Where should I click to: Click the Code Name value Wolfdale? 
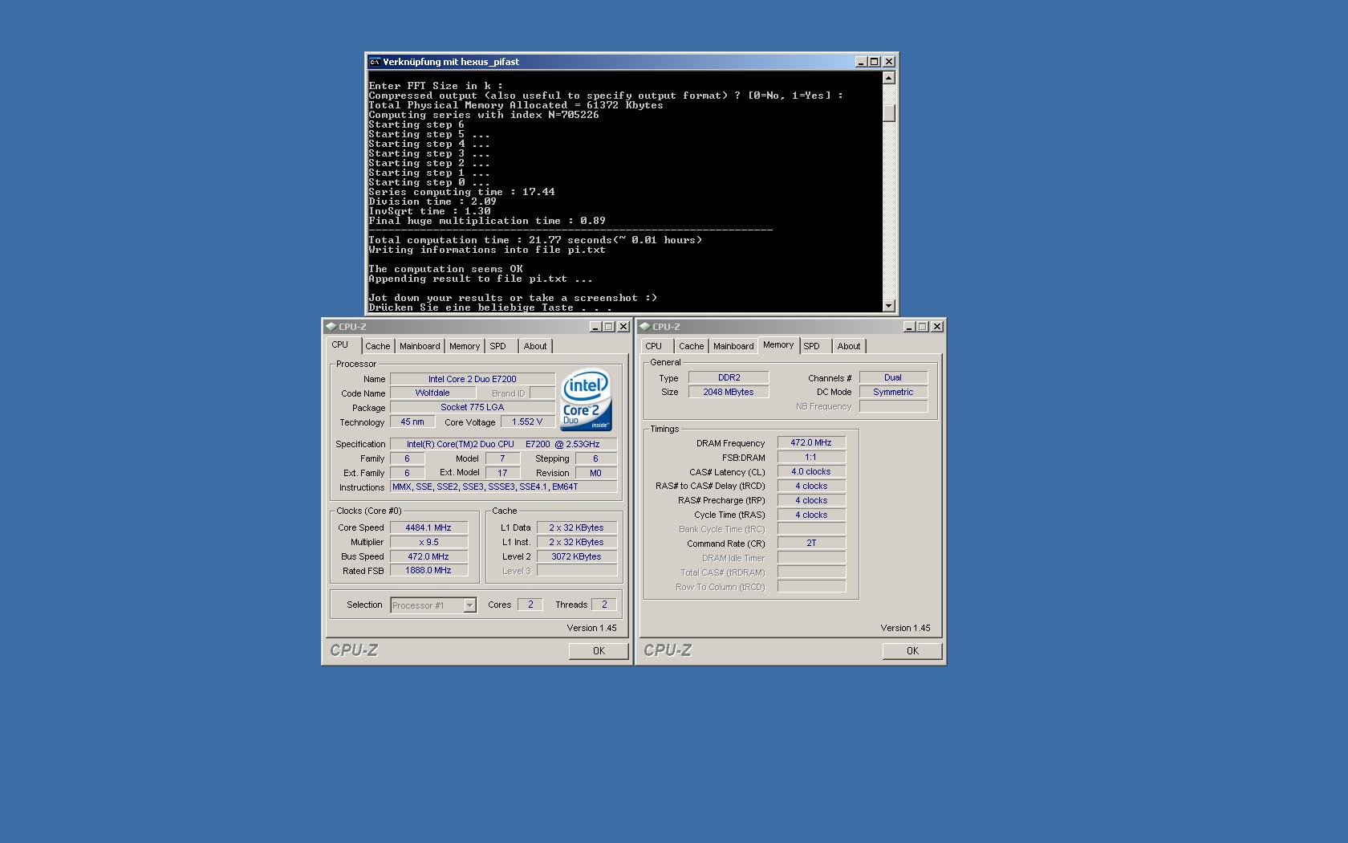coord(432,393)
